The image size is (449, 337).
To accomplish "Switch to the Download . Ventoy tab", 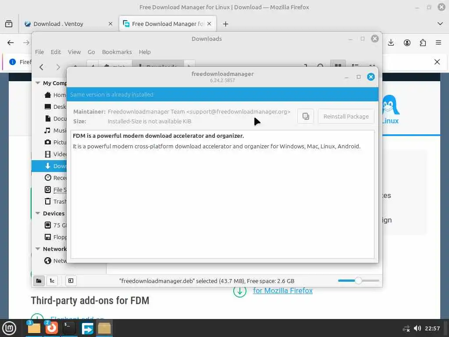I will click(x=58, y=24).
